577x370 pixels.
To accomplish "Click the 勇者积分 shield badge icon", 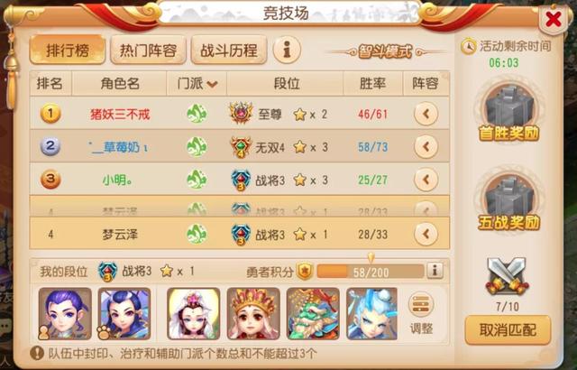I will 305,272.
